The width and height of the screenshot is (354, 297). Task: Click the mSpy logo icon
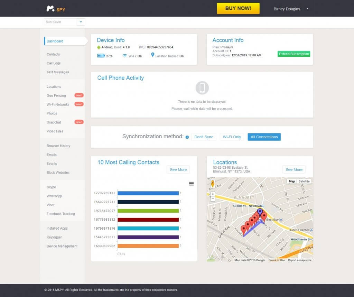50,9
